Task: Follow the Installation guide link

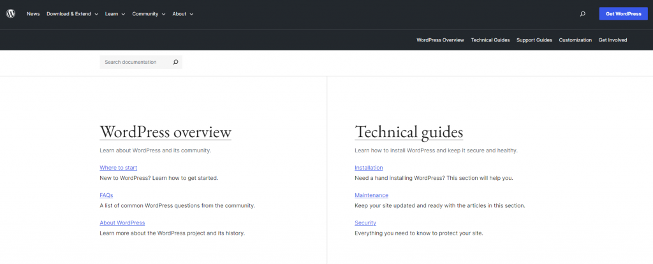Action: (x=369, y=168)
